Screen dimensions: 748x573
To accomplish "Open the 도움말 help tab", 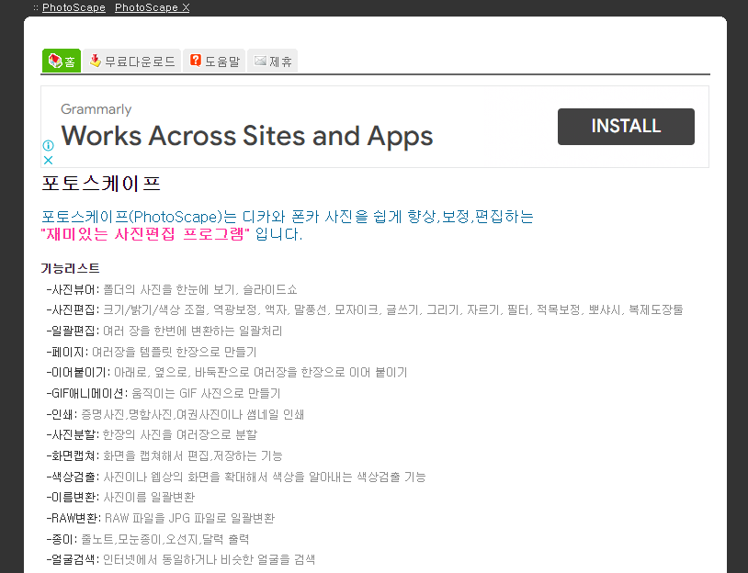I will tap(214, 61).
